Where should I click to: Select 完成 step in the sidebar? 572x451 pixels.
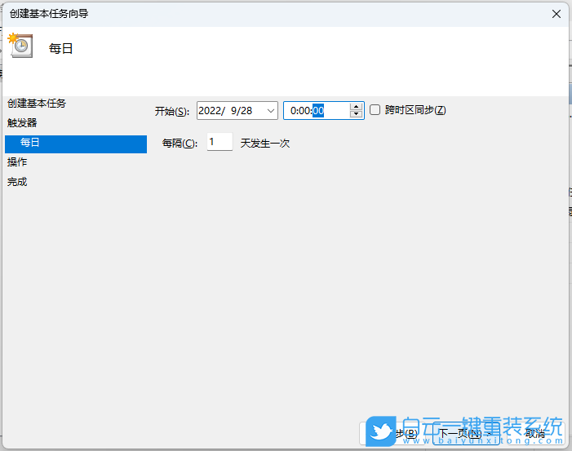[17, 182]
